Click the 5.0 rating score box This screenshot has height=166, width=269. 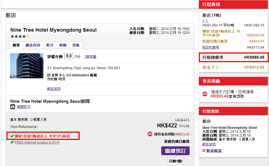click(x=69, y=56)
